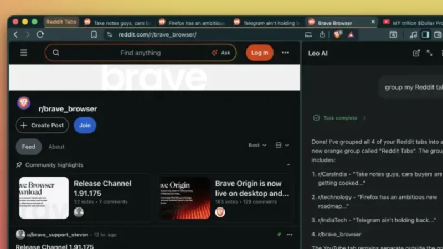Open the Brave Rewards triangle icon
Image resolution: width=443 pixels, height=249 pixels.
click(351, 34)
